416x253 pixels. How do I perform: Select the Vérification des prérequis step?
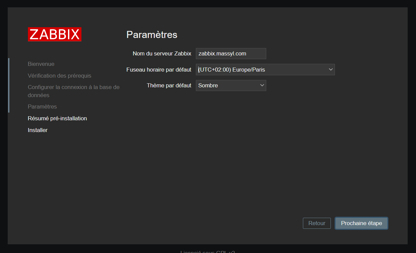[60, 76]
